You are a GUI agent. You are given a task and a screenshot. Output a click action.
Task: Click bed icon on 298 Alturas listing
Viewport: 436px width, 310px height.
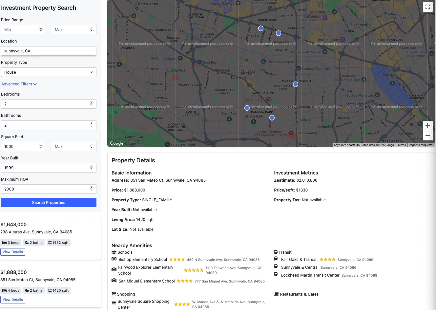tap(5, 243)
